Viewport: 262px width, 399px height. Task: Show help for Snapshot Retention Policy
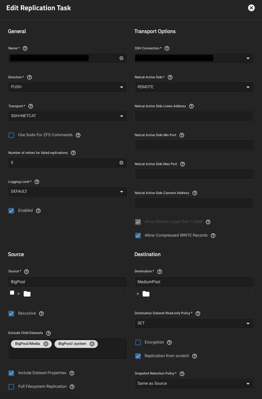pyautogui.click(x=182, y=373)
